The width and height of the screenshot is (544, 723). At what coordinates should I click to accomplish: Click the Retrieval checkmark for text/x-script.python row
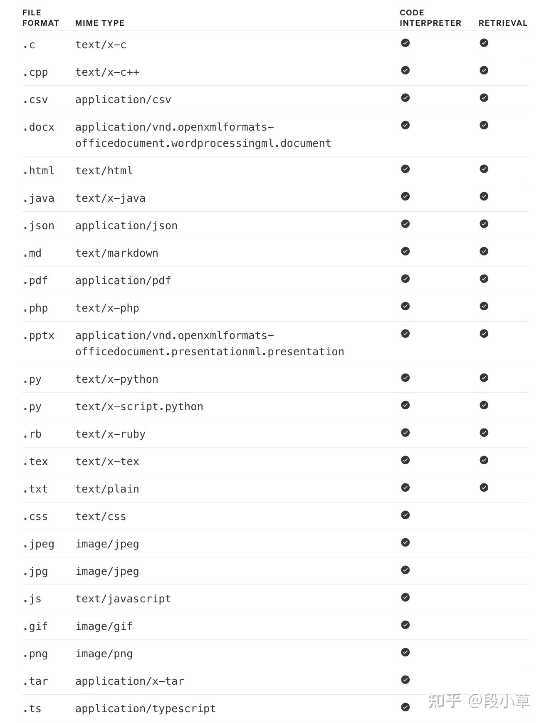pos(484,405)
